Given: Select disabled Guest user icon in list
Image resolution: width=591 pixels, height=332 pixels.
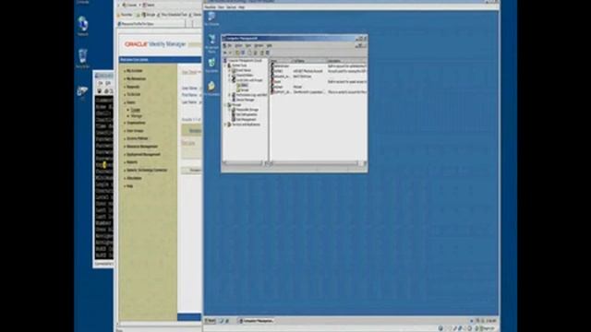Looking at the screenshot, I should point(272,82).
